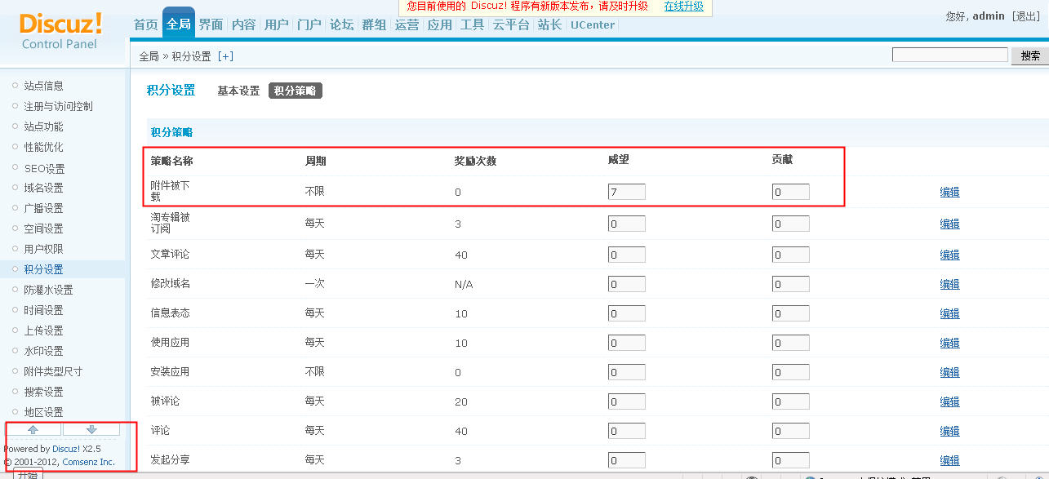This screenshot has height=479, width=1049.
Task: Click 编辑 for the 淘专辑被订阅 row
Action: click(949, 224)
